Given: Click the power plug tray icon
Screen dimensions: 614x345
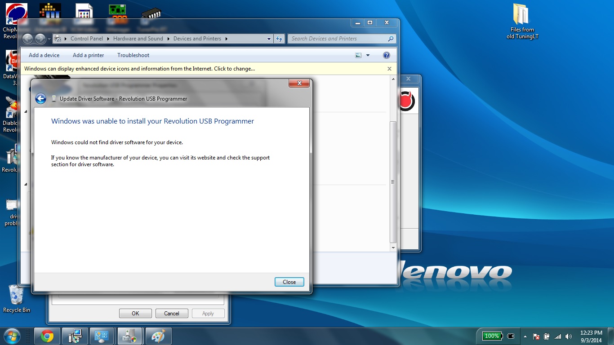Looking at the screenshot, I should tap(547, 336).
